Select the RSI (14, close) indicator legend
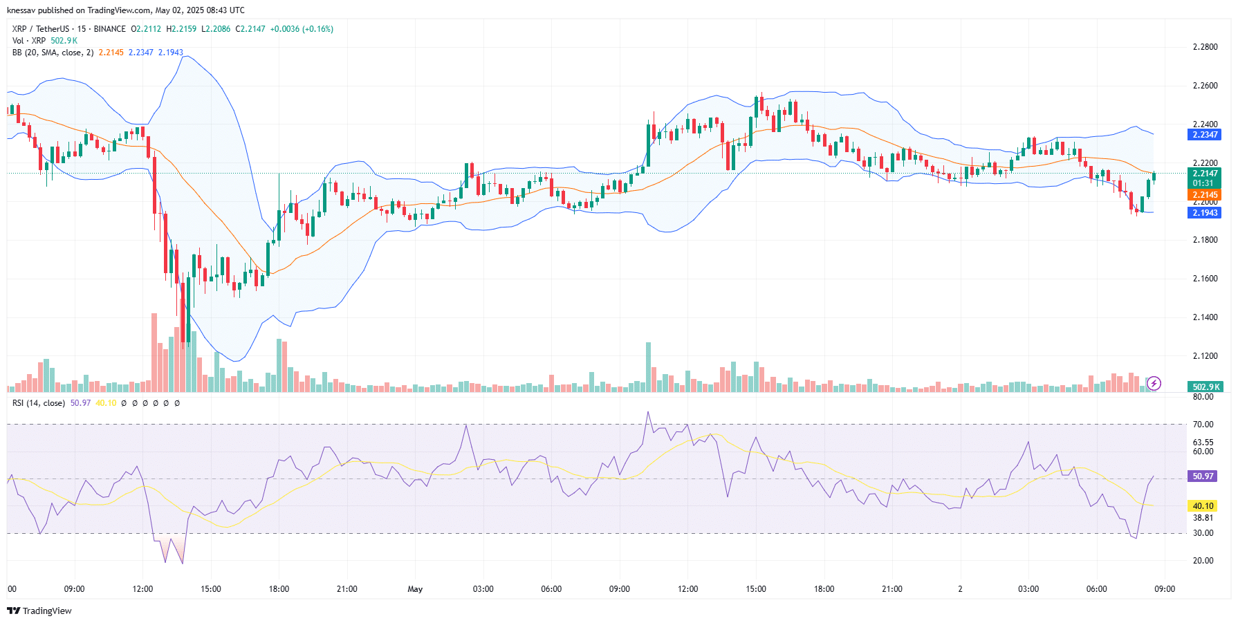 [39, 403]
